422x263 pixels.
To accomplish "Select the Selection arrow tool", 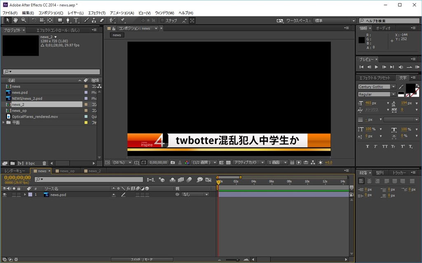I will tap(8, 20).
